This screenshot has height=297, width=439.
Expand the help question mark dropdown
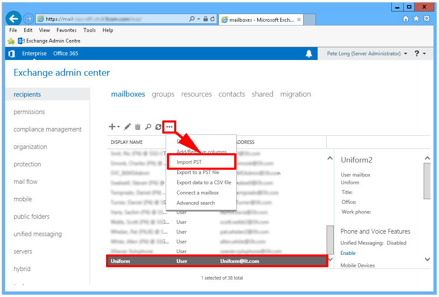420,54
